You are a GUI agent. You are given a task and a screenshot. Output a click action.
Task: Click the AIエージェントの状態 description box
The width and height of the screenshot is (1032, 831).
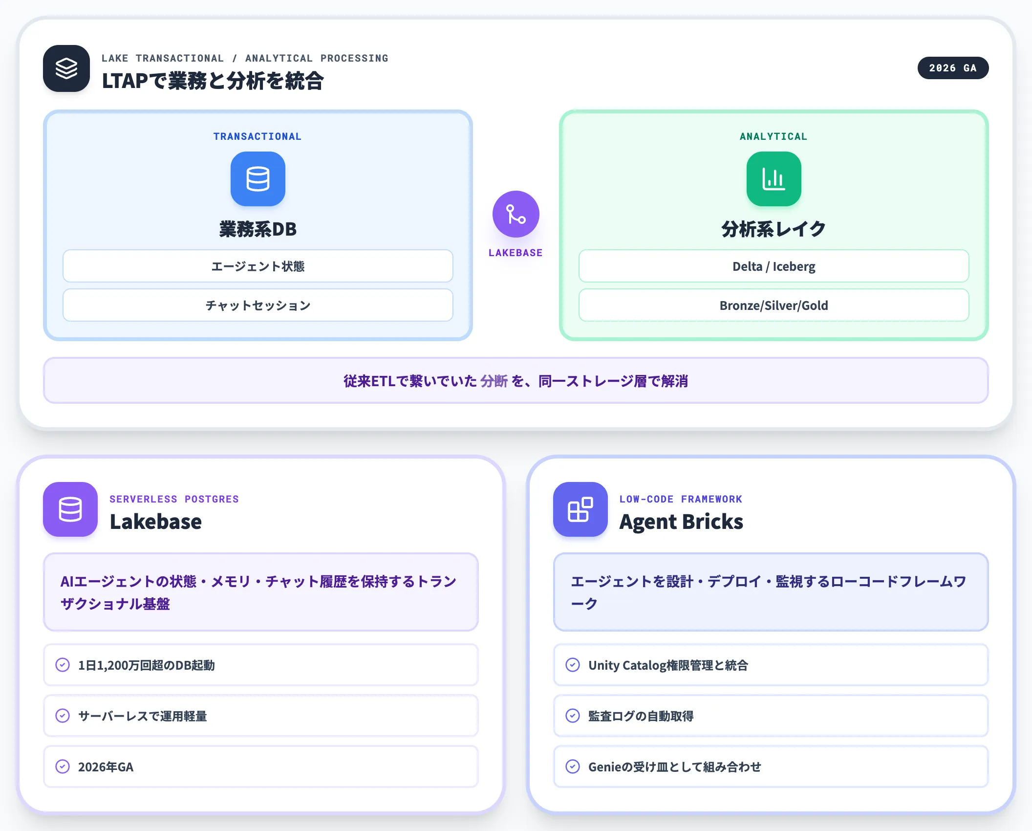(261, 592)
